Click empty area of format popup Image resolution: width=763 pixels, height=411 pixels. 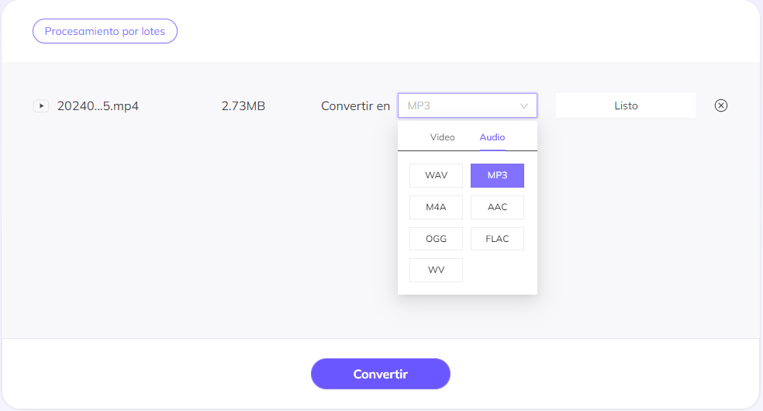pos(497,271)
